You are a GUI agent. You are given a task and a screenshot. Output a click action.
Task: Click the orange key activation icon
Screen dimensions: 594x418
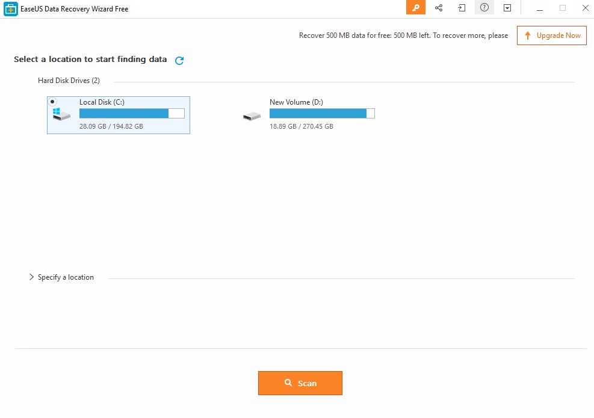click(416, 8)
